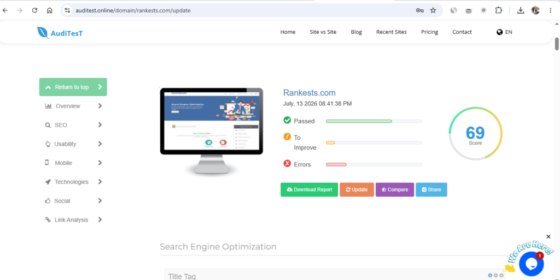
Task: Click the orange Update button
Action: [357, 189]
